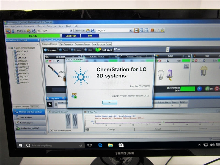Click the DAD vis lamp bulb icon
Screen dimensions: 220x165
click(x=161, y=75)
